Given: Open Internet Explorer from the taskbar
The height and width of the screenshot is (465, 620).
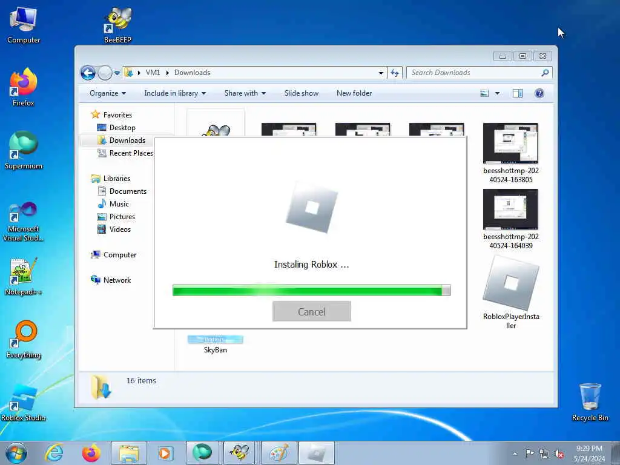Looking at the screenshot, I should click(54, 453).
